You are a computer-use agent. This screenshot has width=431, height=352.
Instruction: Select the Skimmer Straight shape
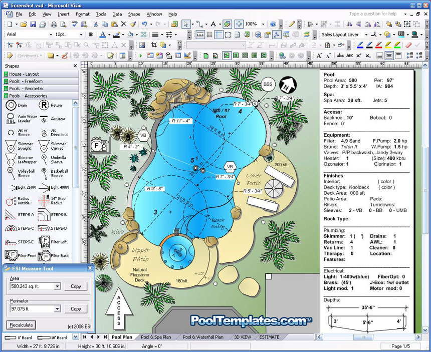[20, 146]
